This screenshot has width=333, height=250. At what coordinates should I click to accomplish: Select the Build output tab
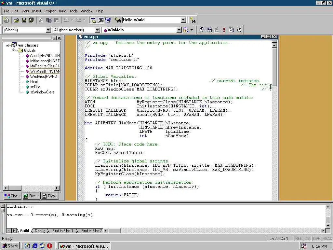click(x=24, y=231)
